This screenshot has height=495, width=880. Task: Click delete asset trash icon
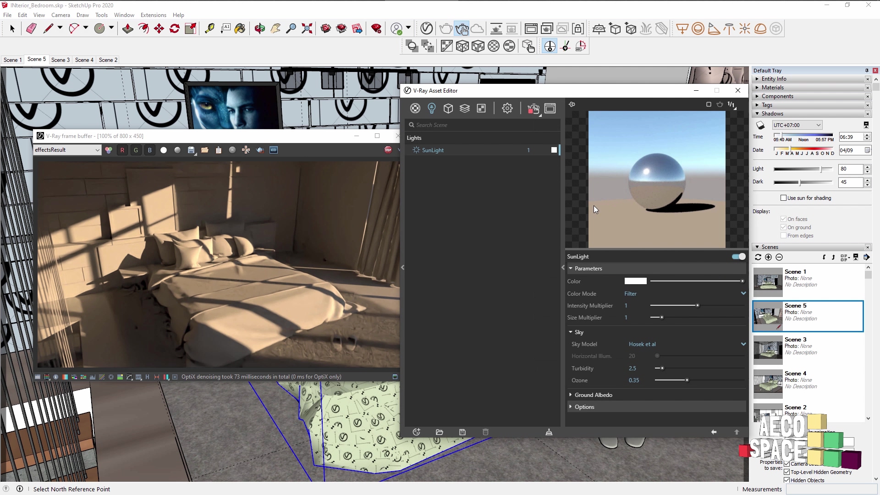[486, 432]
